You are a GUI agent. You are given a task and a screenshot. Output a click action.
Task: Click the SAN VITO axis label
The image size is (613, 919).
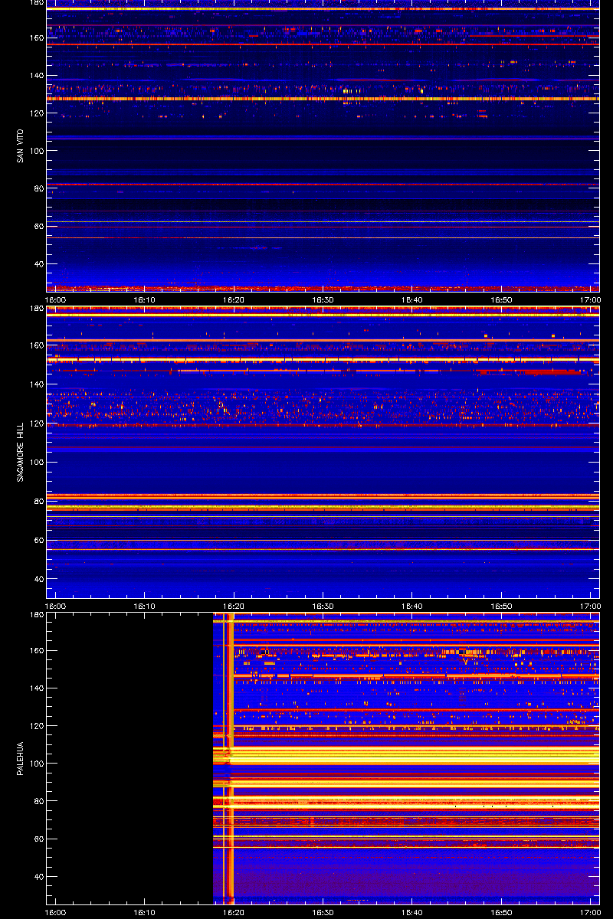[x=19, y=146]
